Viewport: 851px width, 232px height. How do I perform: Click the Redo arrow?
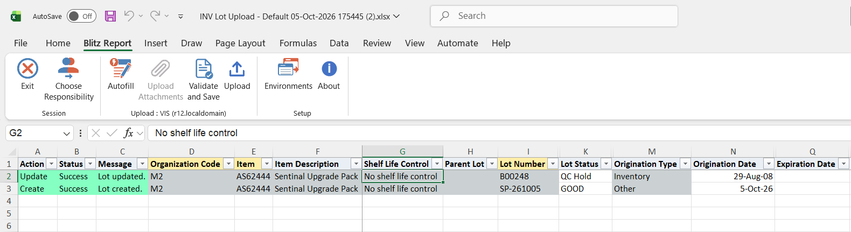(155, 16)
